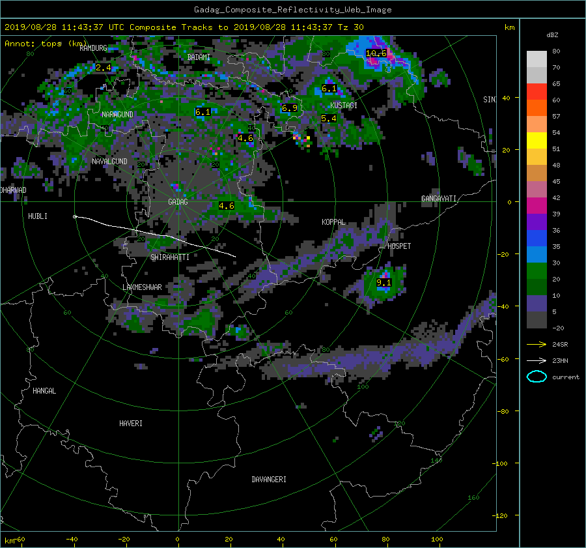The width and height of the screenshot is (586, 548).
Task: Click the 'Annot: tops (km)' label
Action: tap(46, 44)
